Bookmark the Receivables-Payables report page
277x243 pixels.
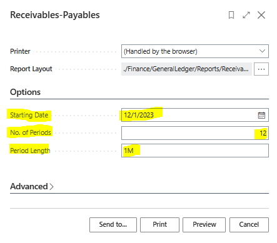point(231,15)
